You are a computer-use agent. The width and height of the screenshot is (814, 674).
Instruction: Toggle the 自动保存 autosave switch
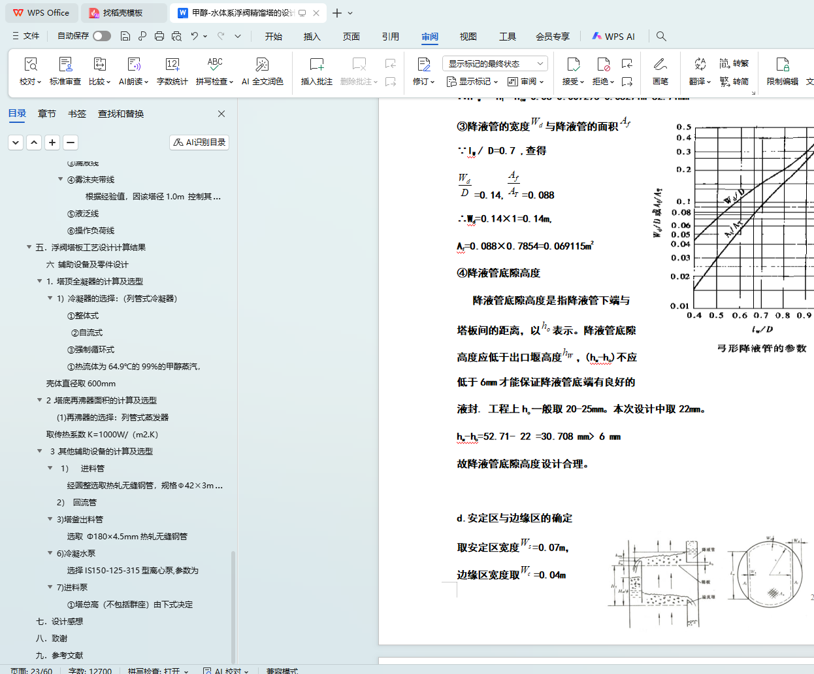pyautogui.click(x=101, y=36)
